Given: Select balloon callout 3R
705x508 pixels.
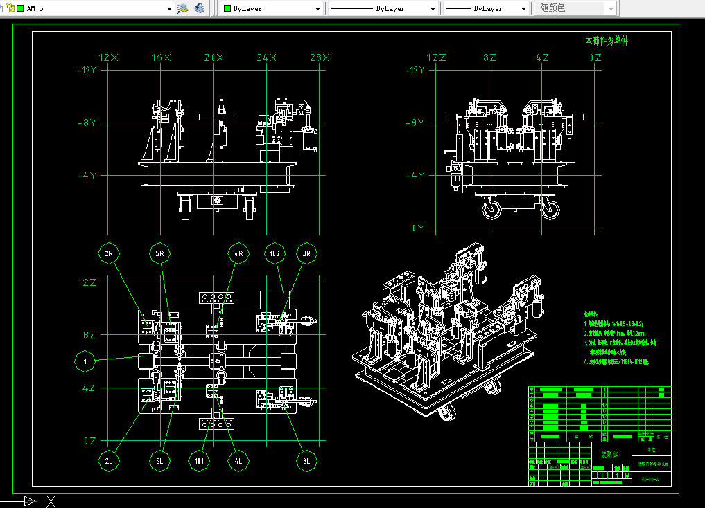Looking at the screenshot, I should click(306, 253).
